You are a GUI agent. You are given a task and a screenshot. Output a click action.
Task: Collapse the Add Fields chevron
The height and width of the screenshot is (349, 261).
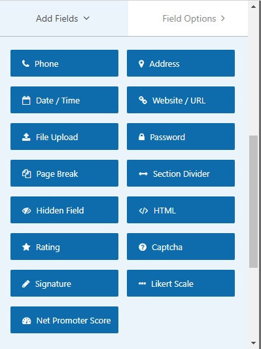[x=86, y=18]
